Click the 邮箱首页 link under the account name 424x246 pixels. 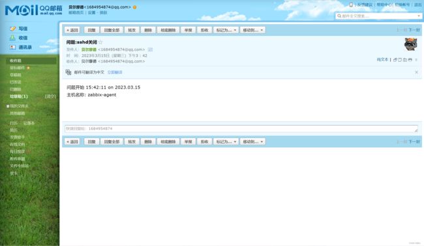point(76,12)
